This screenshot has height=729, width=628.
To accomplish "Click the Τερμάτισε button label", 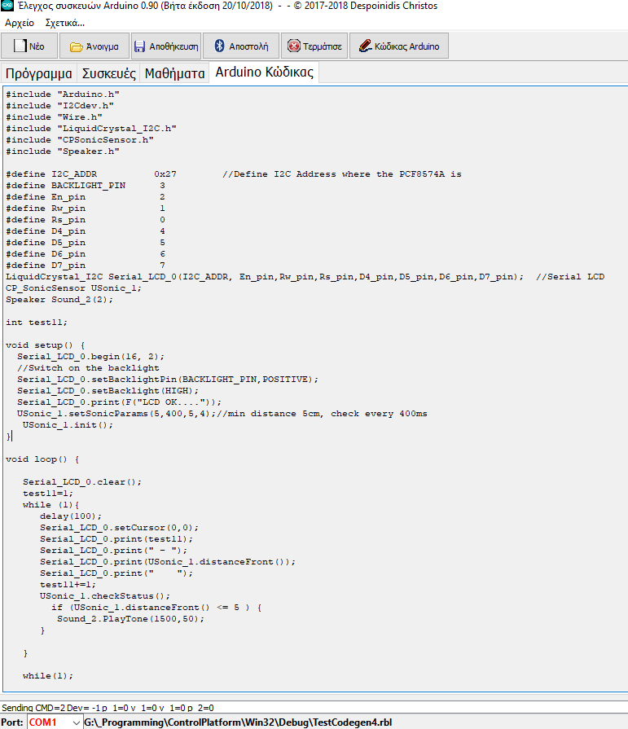I will [322, 46].
